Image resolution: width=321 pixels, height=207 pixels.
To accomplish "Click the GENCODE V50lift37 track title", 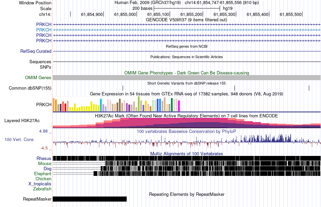I will pos(186,20).
